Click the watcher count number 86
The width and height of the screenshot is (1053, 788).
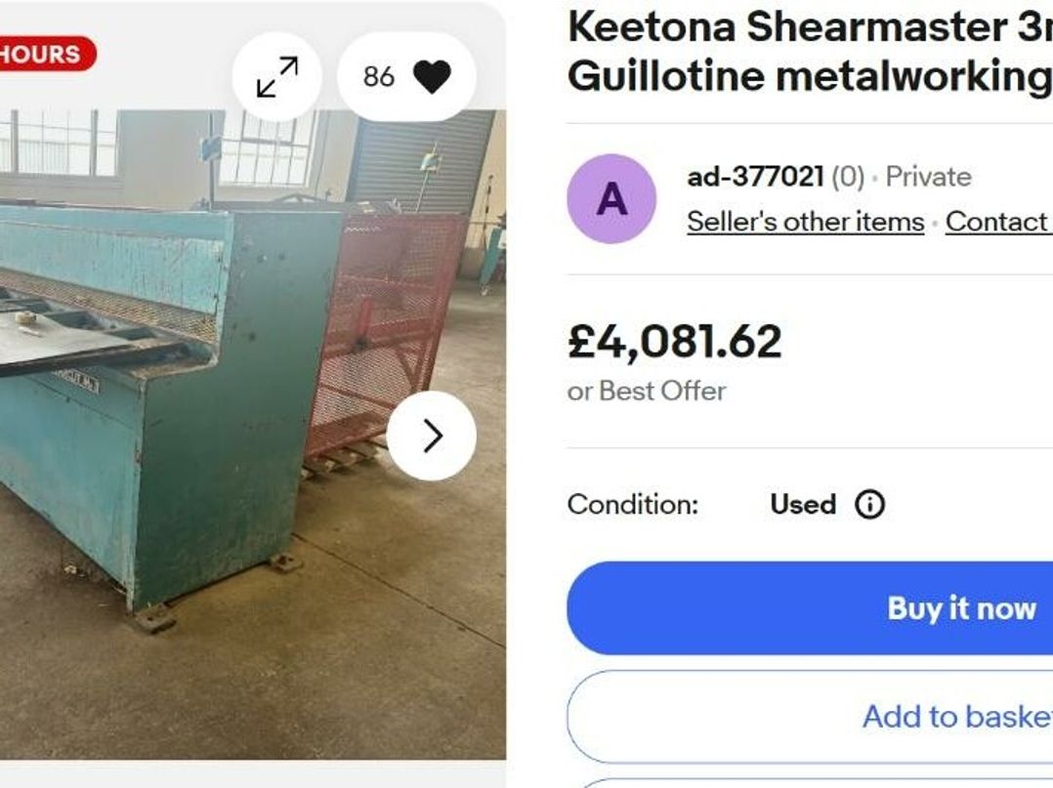tap(378, 77)
